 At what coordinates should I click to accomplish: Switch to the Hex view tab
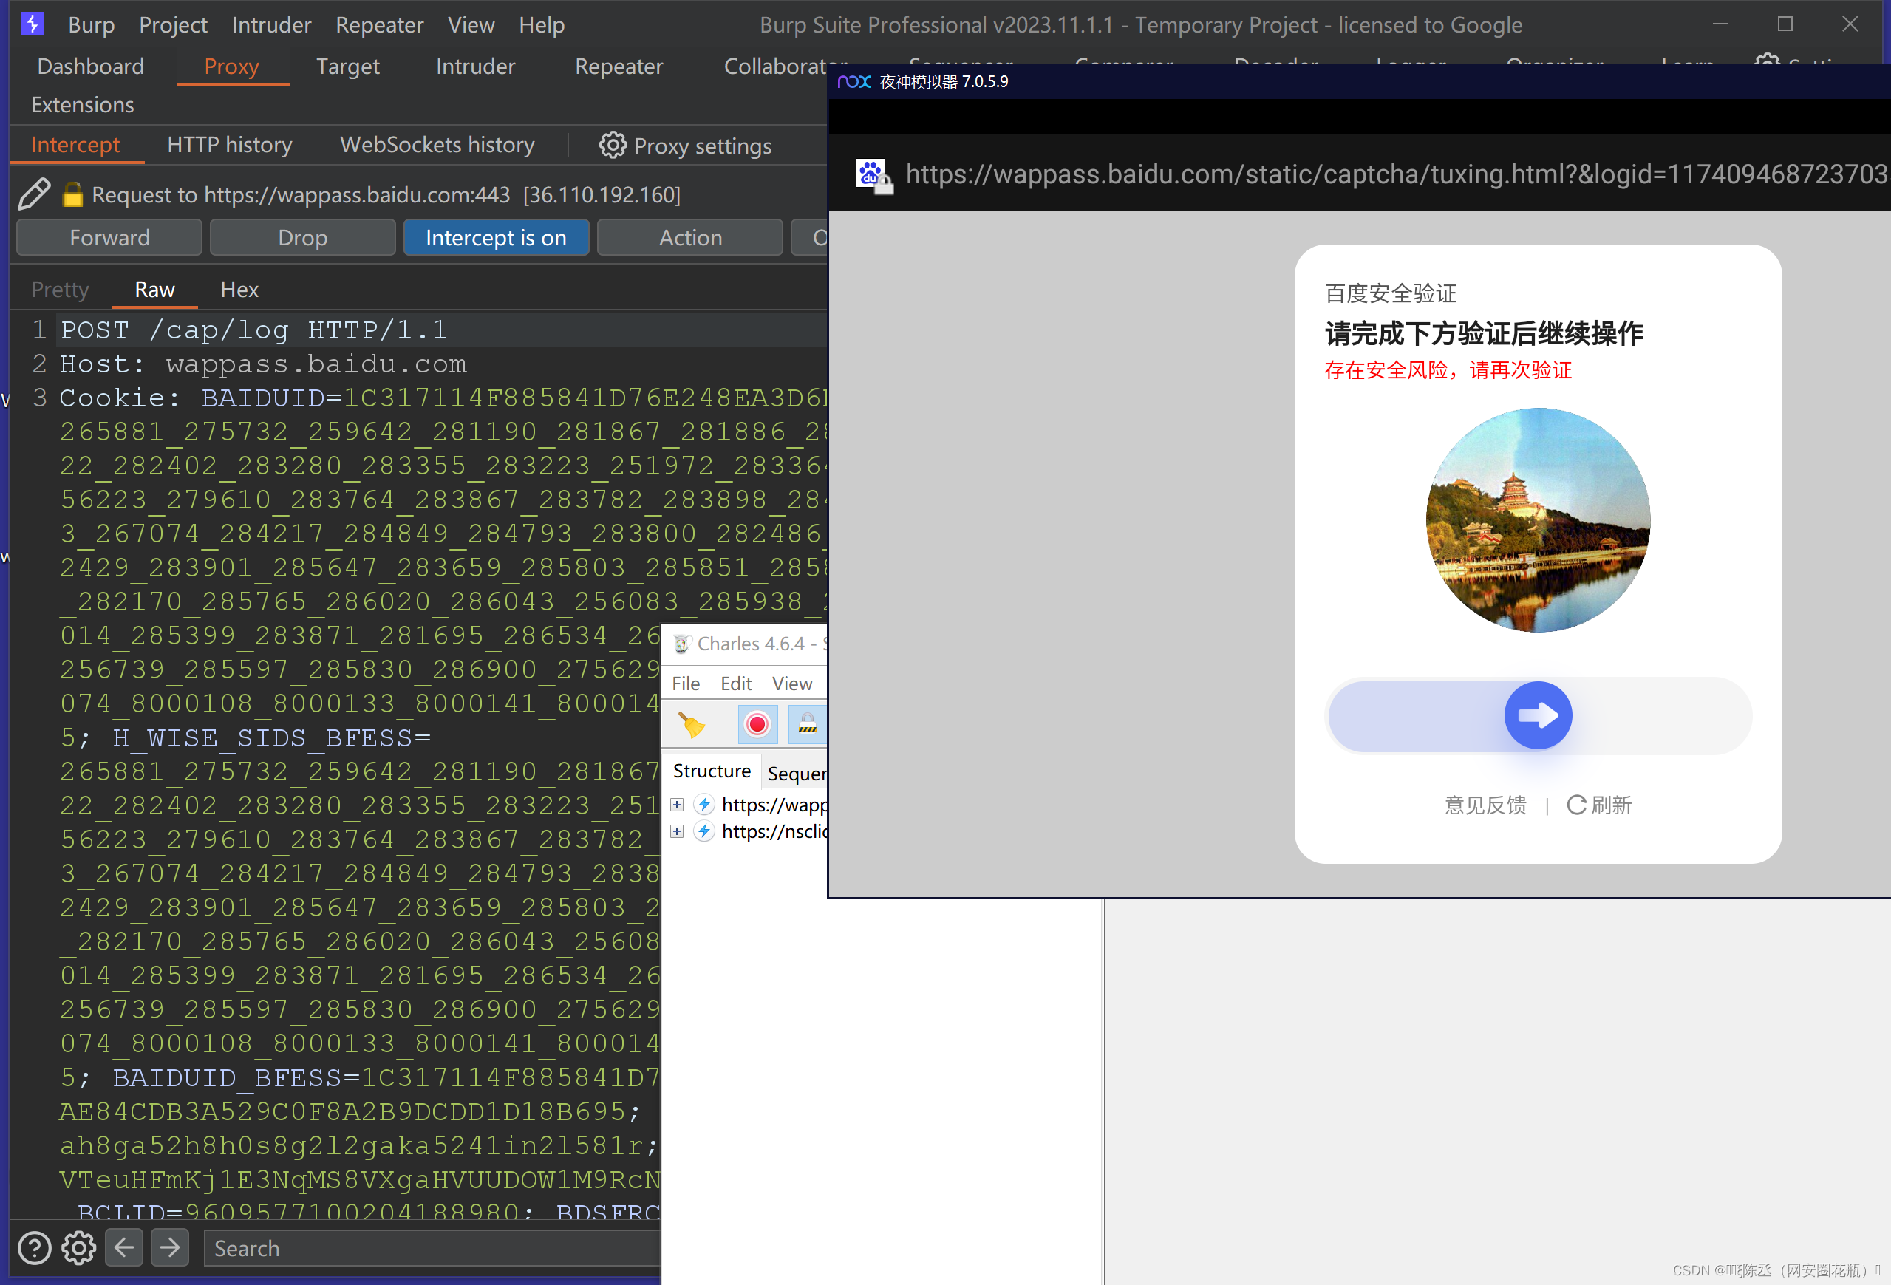[x=239, y=290]
